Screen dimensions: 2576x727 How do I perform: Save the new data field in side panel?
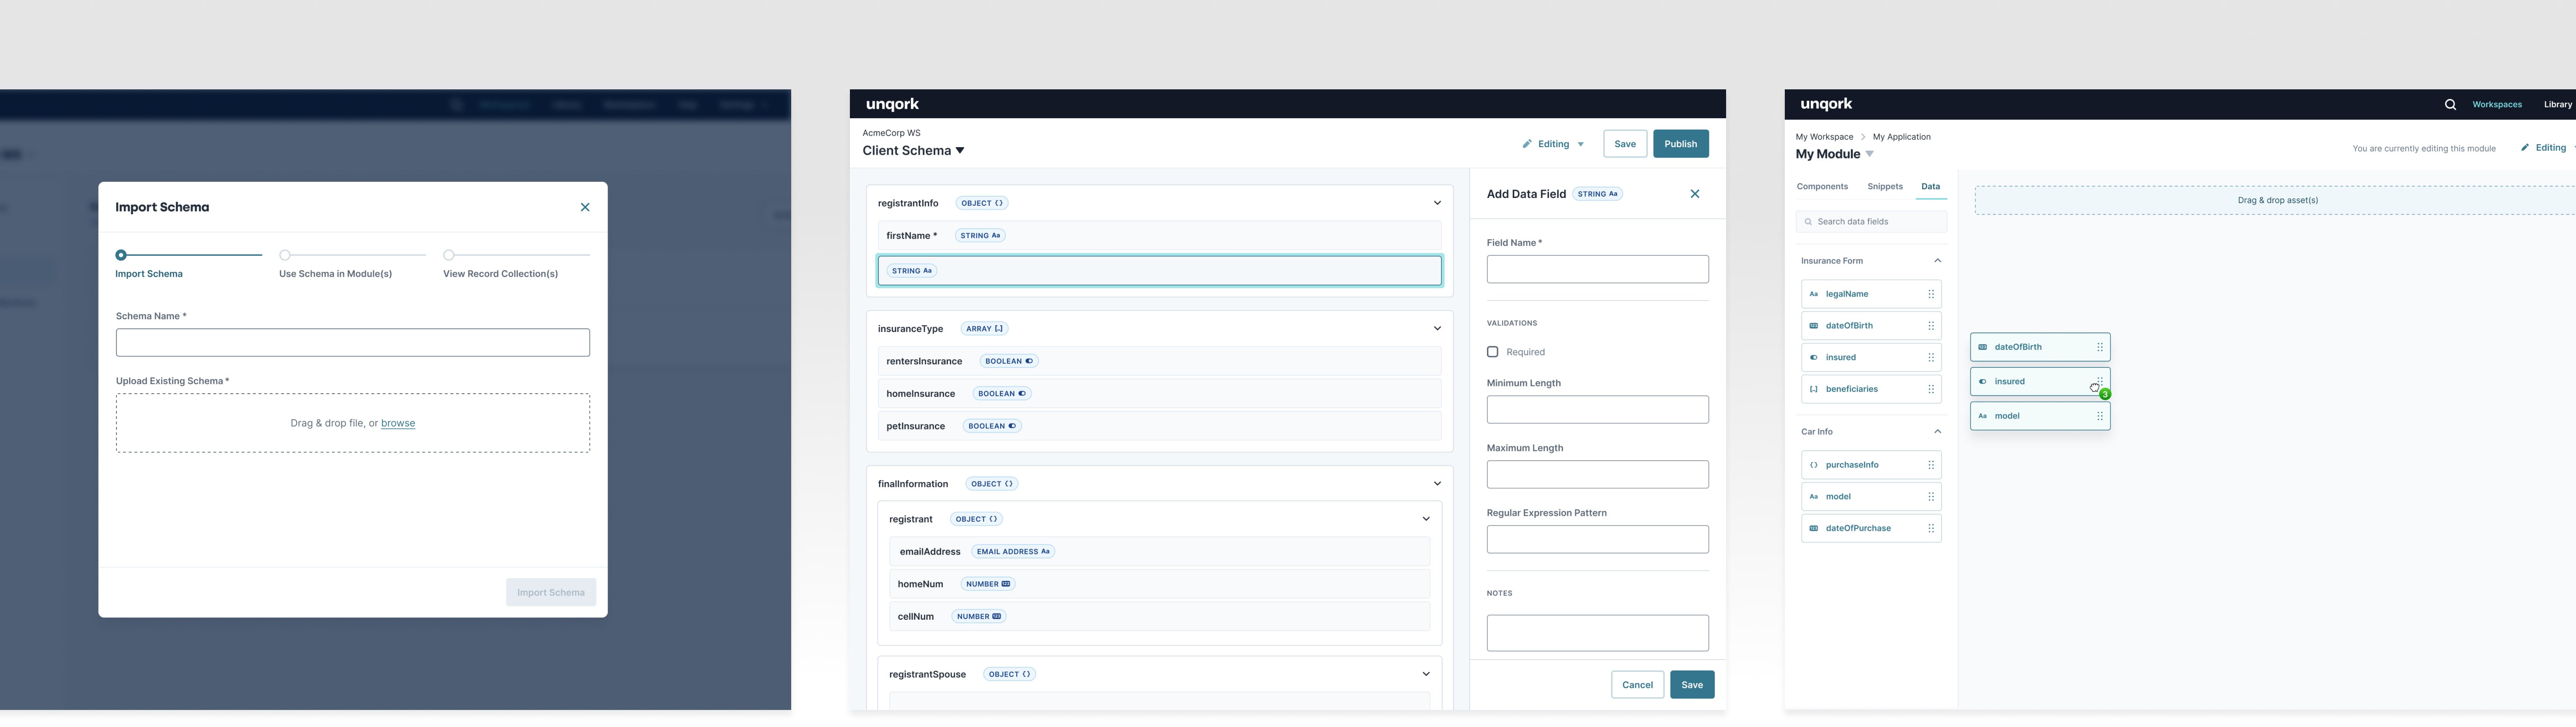pos(1692,685)
